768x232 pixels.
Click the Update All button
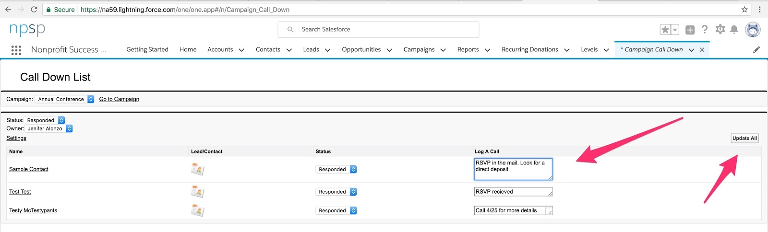(744, 138)
